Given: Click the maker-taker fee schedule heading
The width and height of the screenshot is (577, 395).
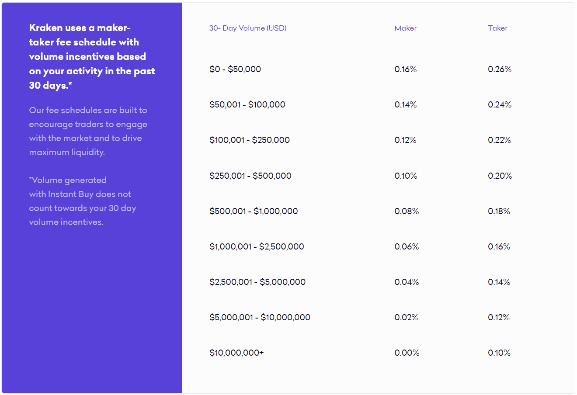Looking at the screenshot, I should pyautogui.click(x=92, y=56).
